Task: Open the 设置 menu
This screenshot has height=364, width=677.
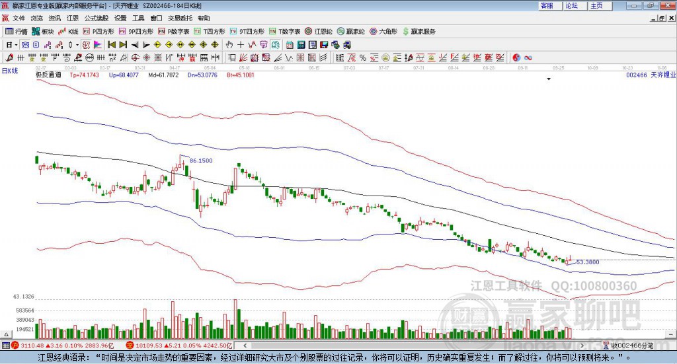Action: tap(120, 18)
